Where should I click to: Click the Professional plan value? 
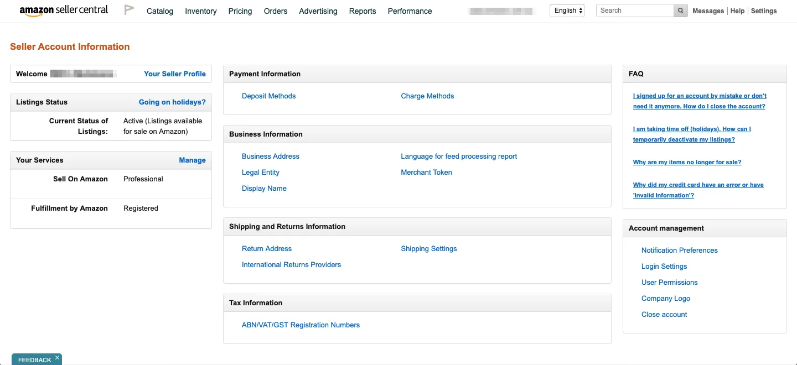[143, 179]
